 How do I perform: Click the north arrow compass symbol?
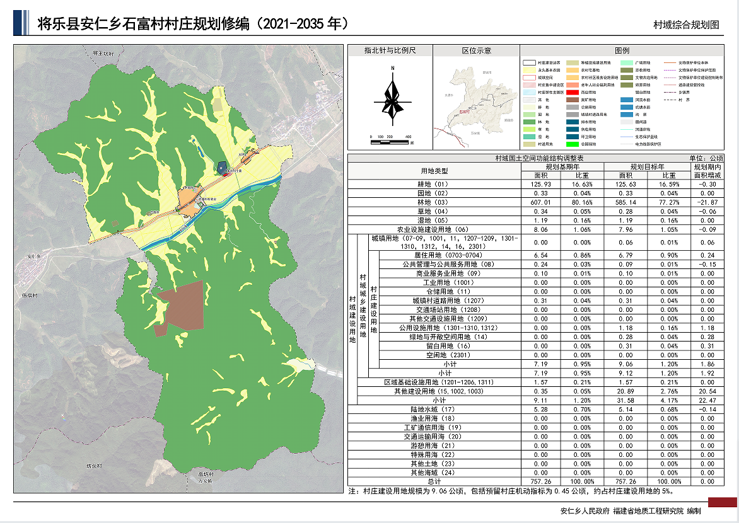(392, 101)
